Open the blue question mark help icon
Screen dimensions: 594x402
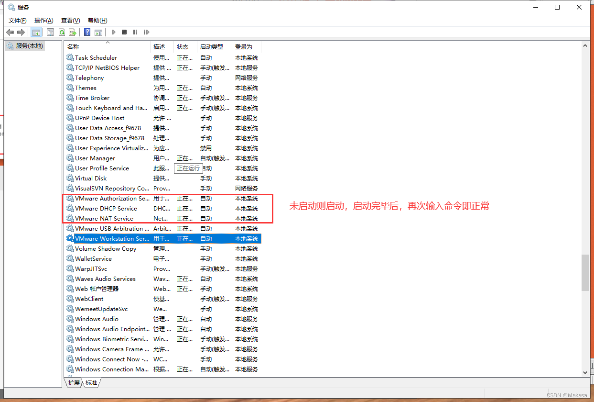87,32
